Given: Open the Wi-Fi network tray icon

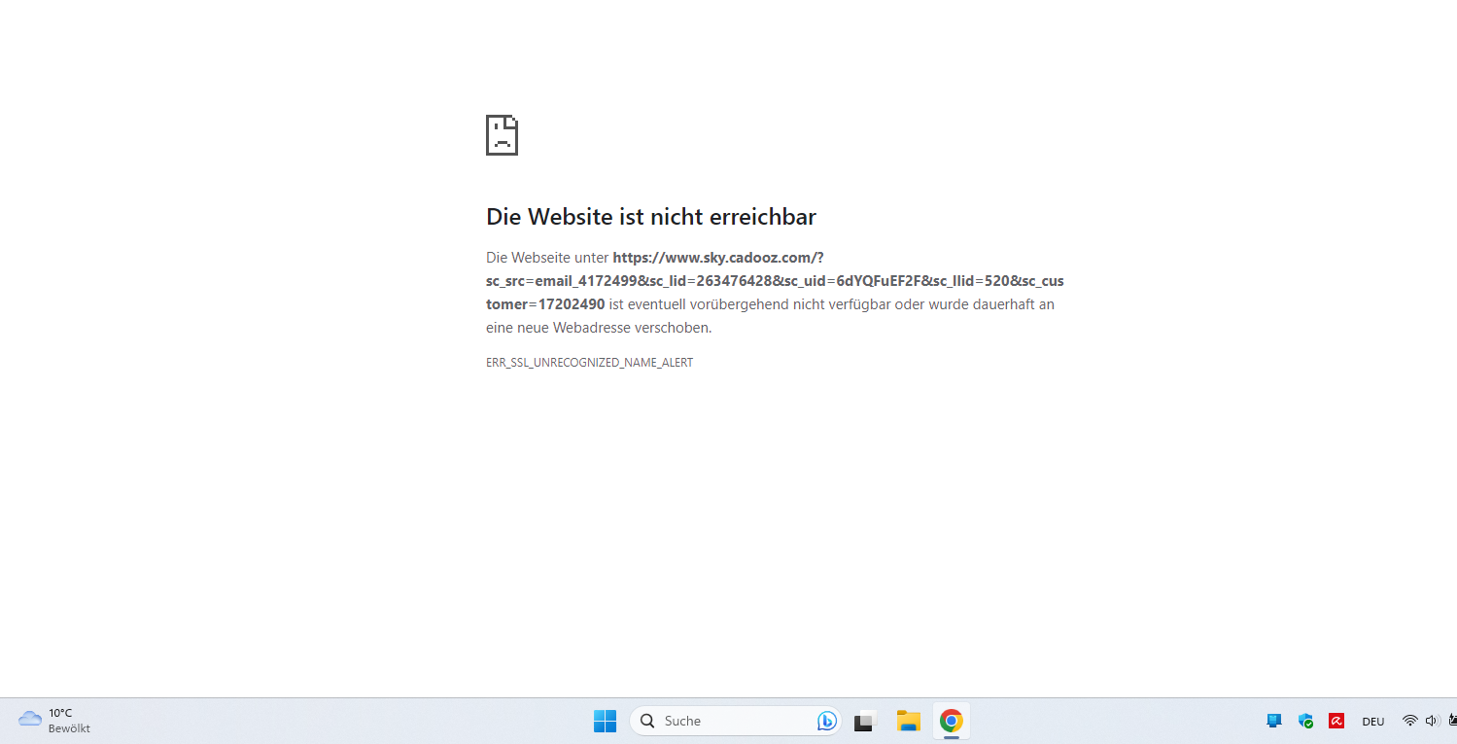Looking at the screenshot, I should pos(1409,721).
